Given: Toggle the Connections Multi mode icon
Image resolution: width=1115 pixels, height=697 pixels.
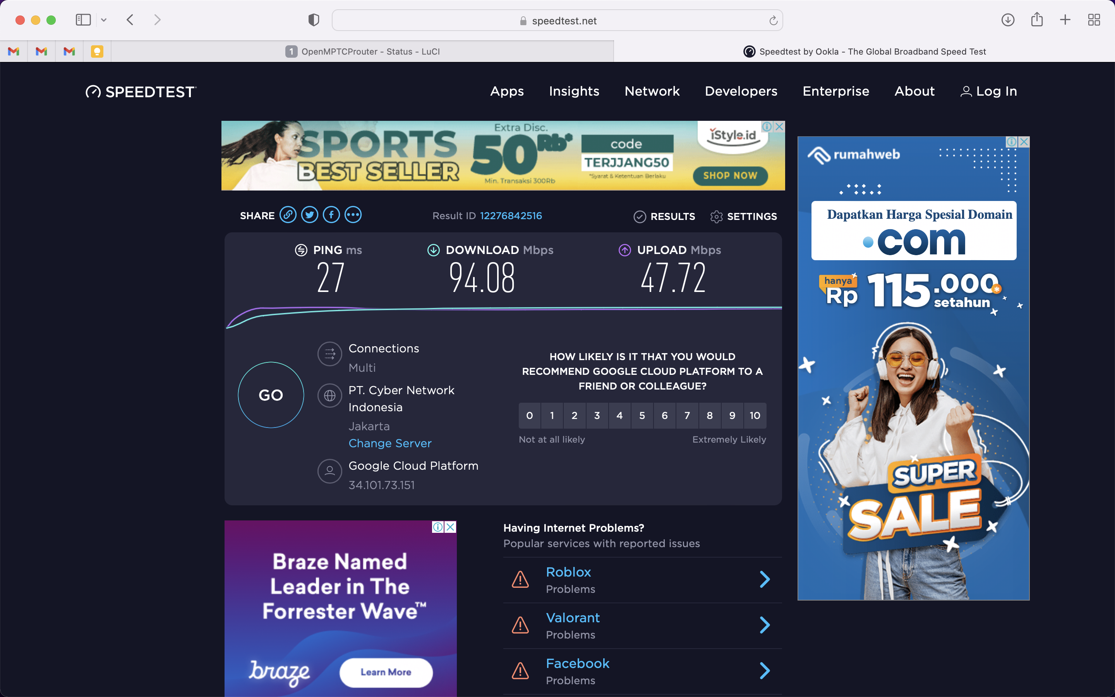Looking at the screenshot, I should point(329,354).
